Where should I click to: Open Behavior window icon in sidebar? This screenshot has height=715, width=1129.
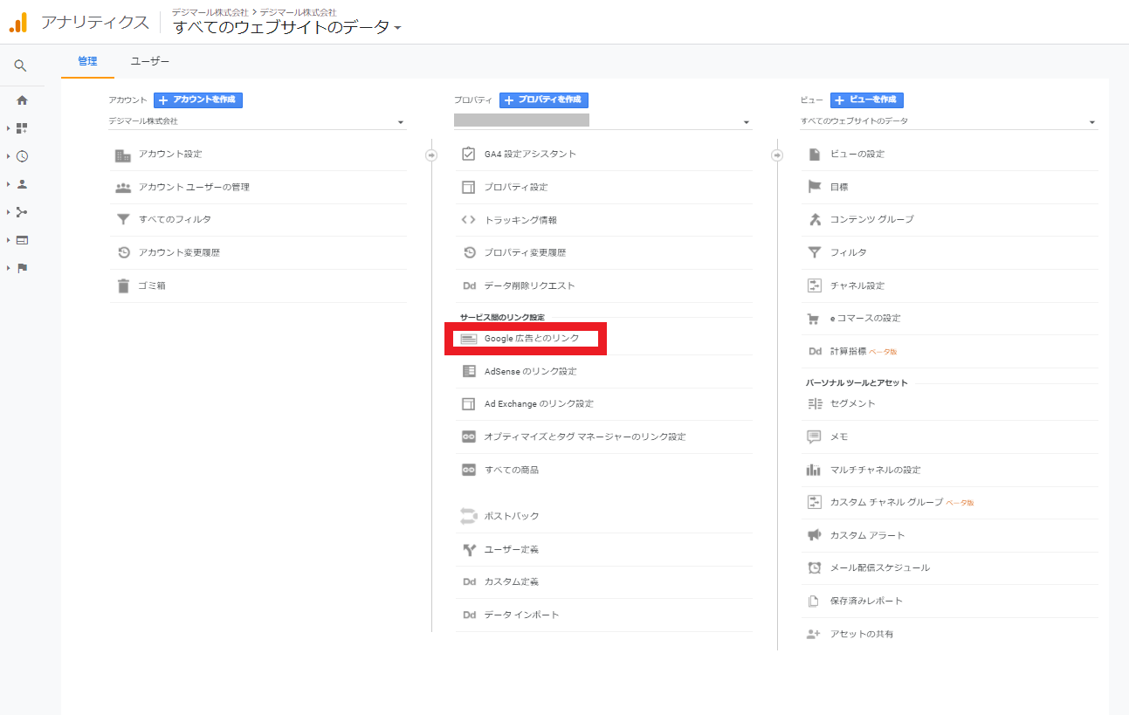(22, 240)
